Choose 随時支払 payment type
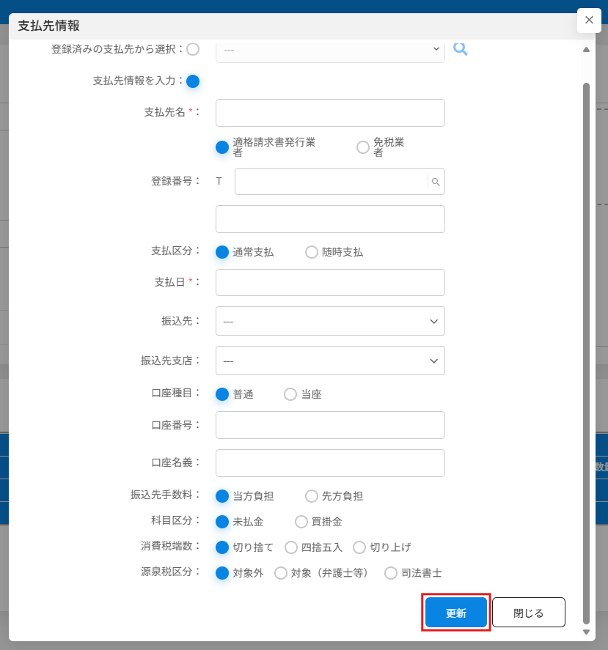Image resolution: width=608 pixels, height=650 pixels. (x=311, y=252)
